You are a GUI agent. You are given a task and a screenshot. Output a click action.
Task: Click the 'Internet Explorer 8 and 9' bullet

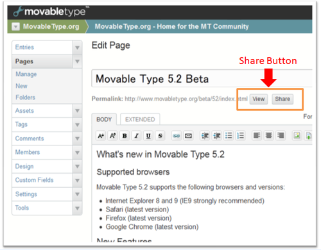pyautogui.click(x=185, y=201)
